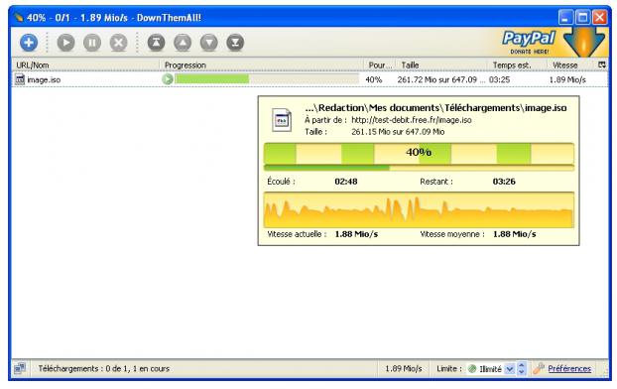Click 40% value in image.iso row
The height and width of the screenshot is (389, 617).
(373, 79)
